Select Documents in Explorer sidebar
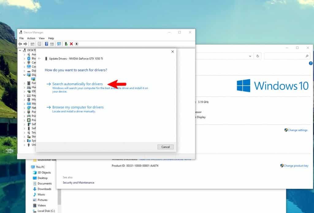 44,183
